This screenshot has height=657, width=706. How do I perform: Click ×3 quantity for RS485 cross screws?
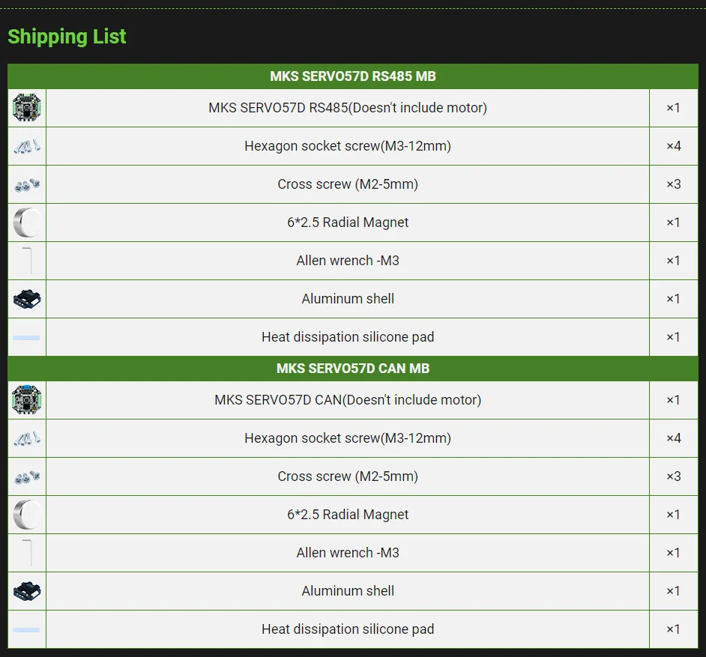click(x=673, y=184)
